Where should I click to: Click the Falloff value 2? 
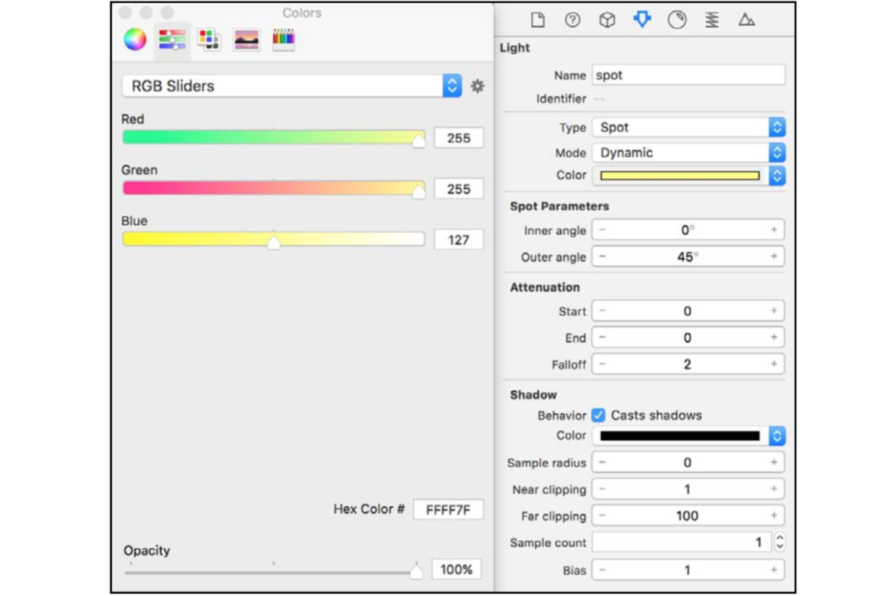[x=687, y=364]
